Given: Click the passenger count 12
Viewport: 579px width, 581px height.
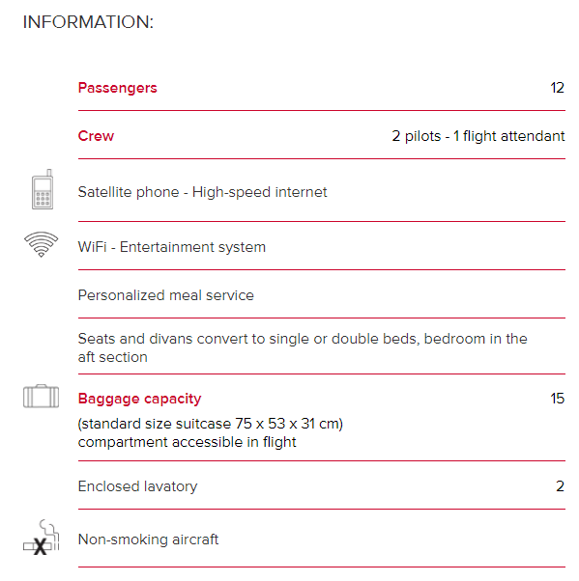Looking at the screenshot, I should (557, 88).
